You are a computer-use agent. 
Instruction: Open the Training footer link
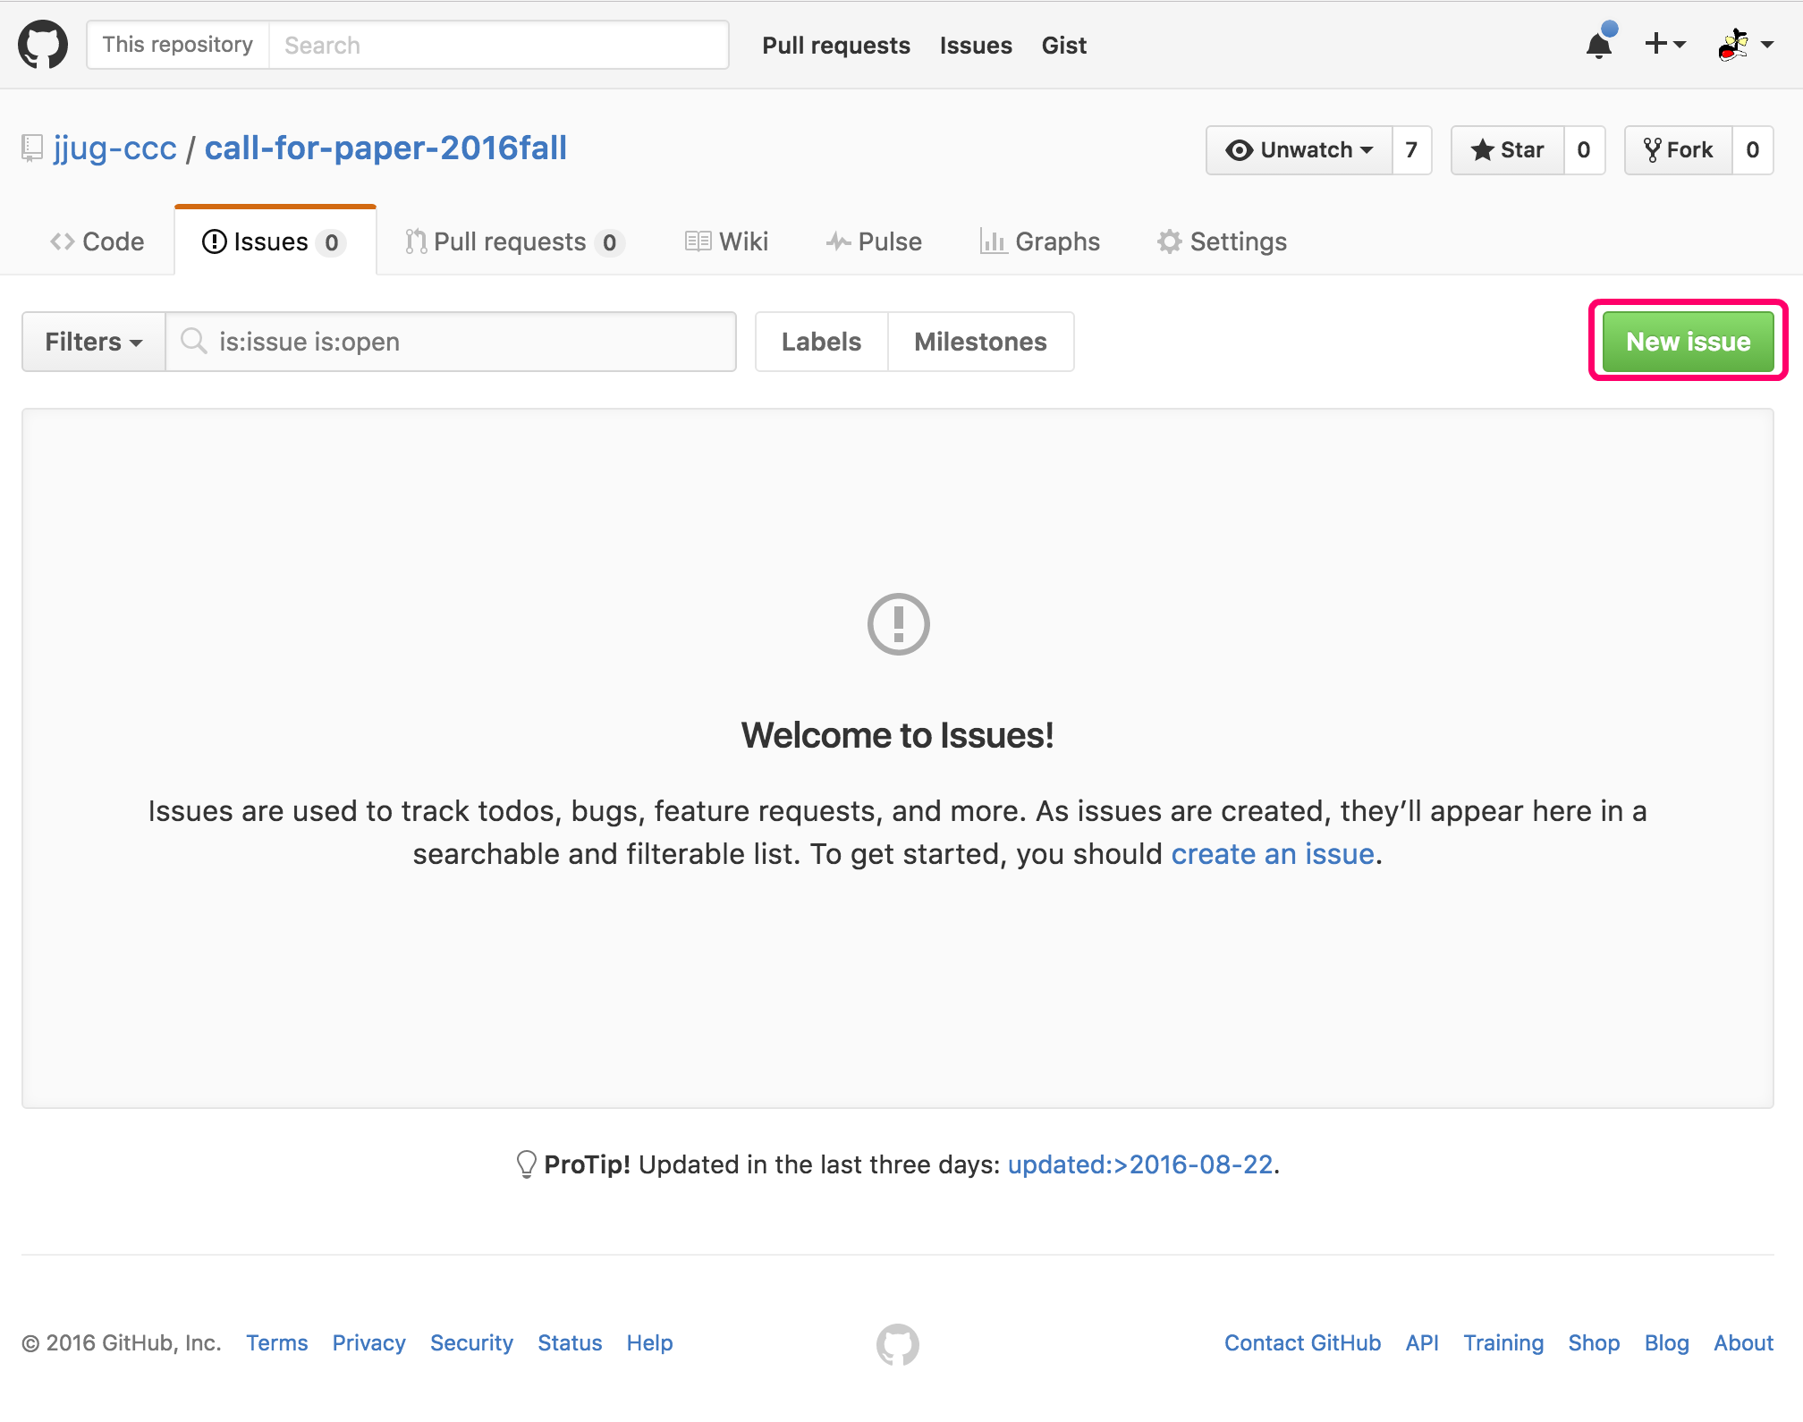click(1503, 1343)
